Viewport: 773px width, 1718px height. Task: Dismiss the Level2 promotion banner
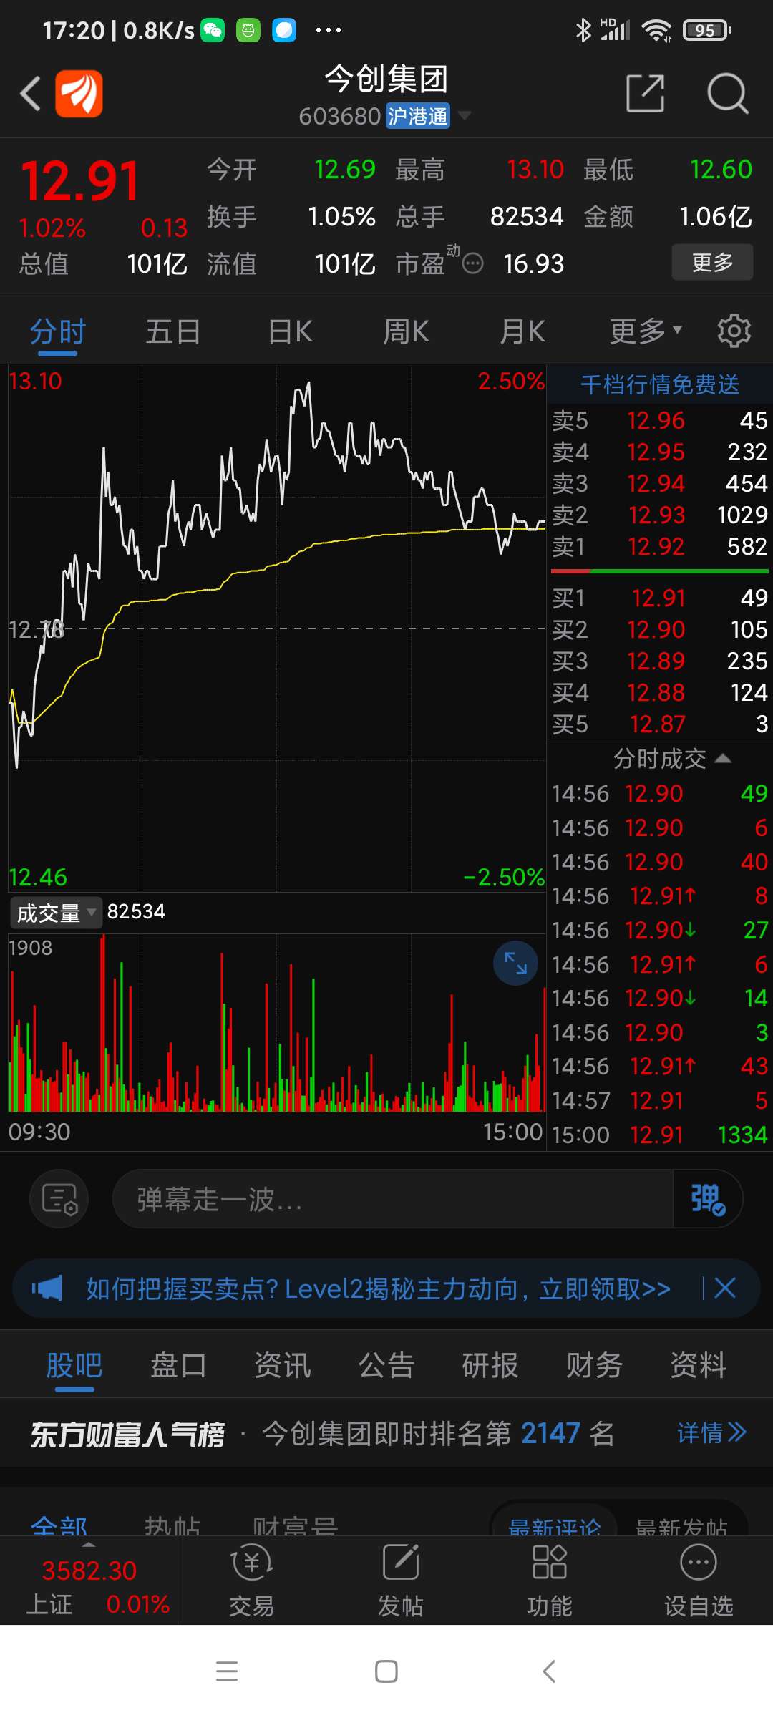click(725, 1288)
